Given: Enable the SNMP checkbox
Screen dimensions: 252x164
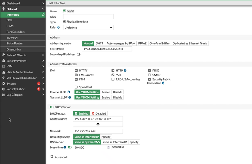Looking at the screenshot, I should click(149, 75).
